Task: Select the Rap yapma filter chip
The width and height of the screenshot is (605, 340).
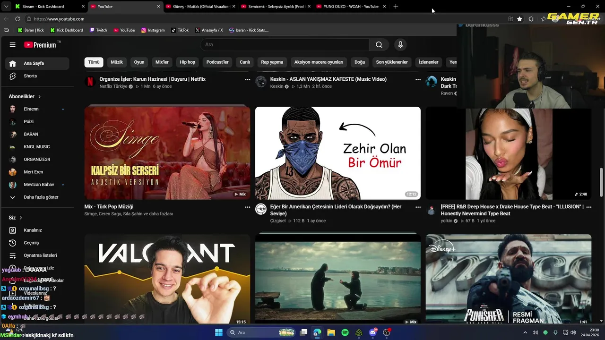Action: tap(272, 62)
